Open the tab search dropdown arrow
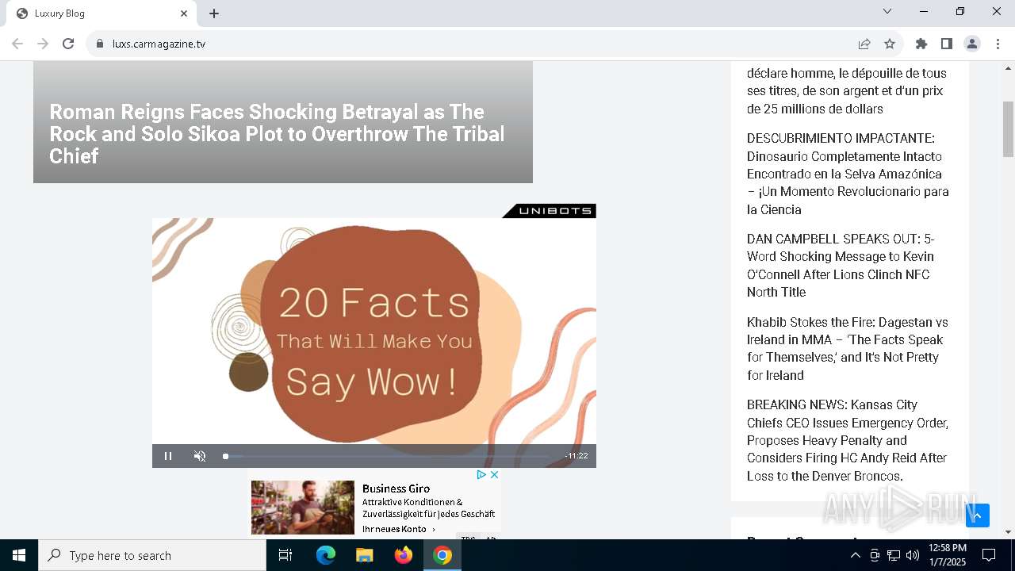This screenshot has width=1015, height=571. point(887,11)
